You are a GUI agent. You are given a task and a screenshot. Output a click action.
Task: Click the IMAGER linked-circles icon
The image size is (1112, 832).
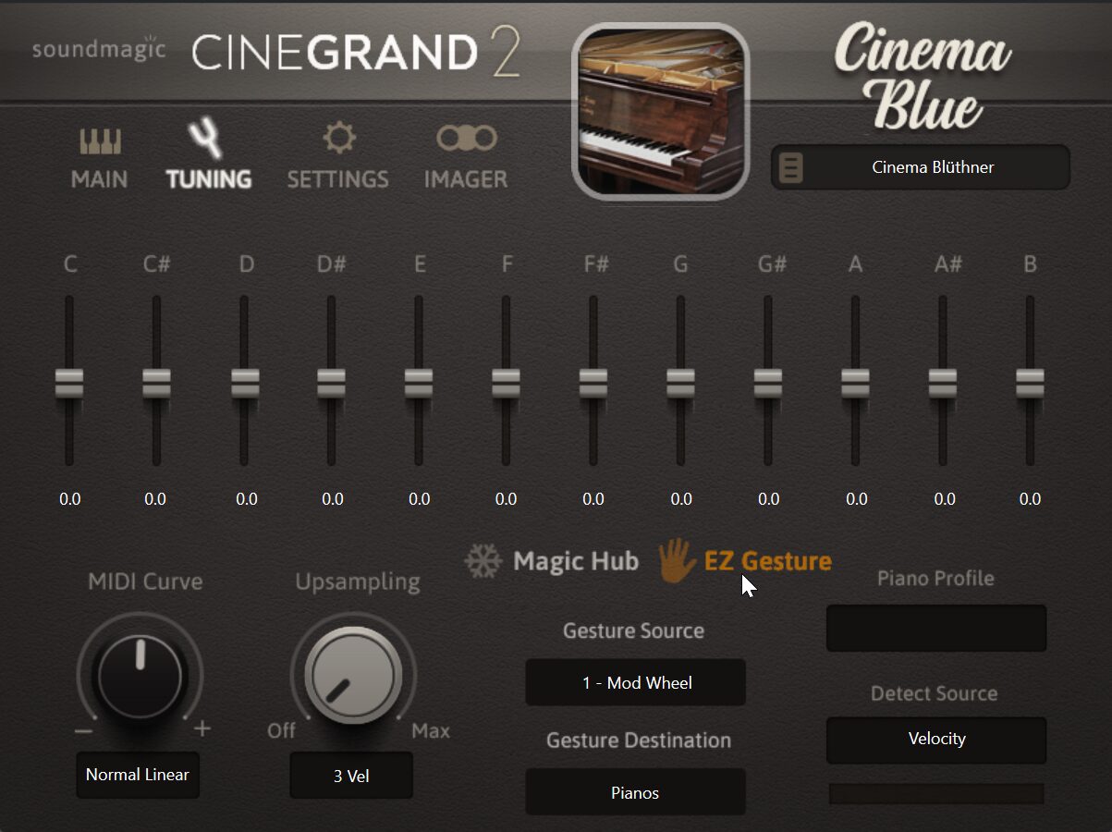[x=466, y=139]
